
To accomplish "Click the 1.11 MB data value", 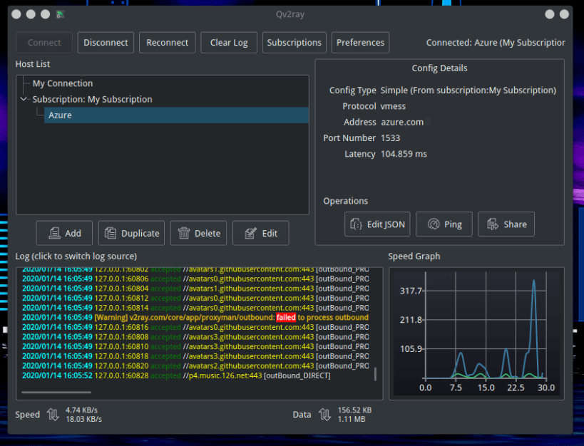I will click(x=352, y=419).
